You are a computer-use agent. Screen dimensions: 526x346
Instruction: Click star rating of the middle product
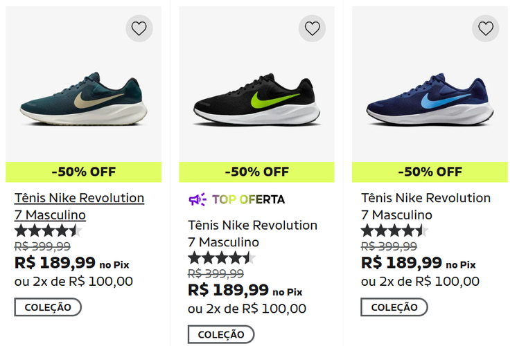(x=221, y=257)
